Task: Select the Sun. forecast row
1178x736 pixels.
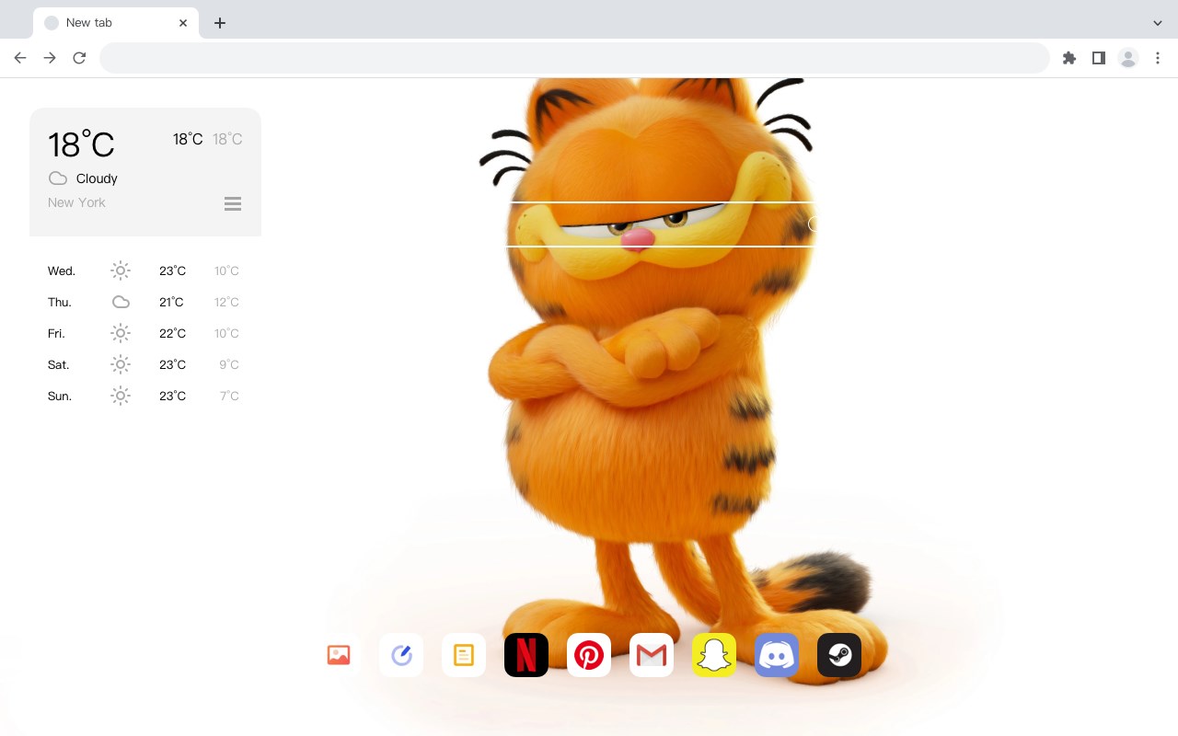Action: (144, 396)
